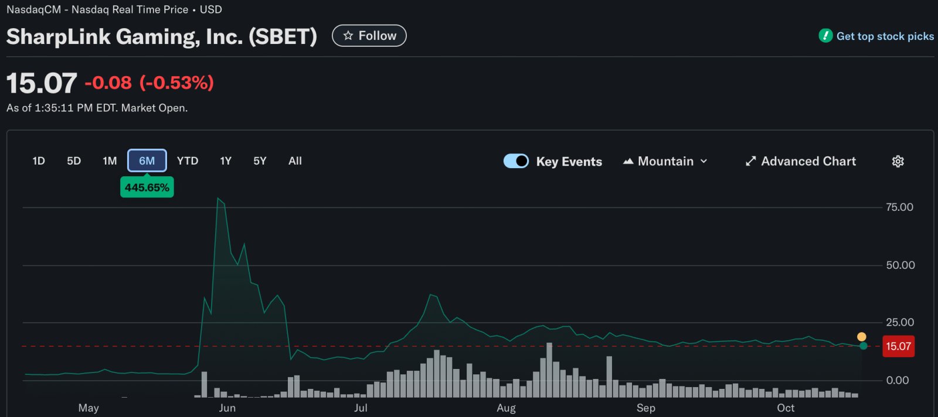Click the star icon in Follow button
This screenshot has height=417, width=938.
[x=348, y=36]
